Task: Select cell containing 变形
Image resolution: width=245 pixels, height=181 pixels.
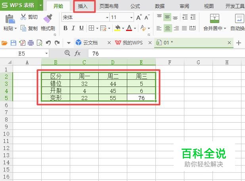Action: tap(56, 98)
